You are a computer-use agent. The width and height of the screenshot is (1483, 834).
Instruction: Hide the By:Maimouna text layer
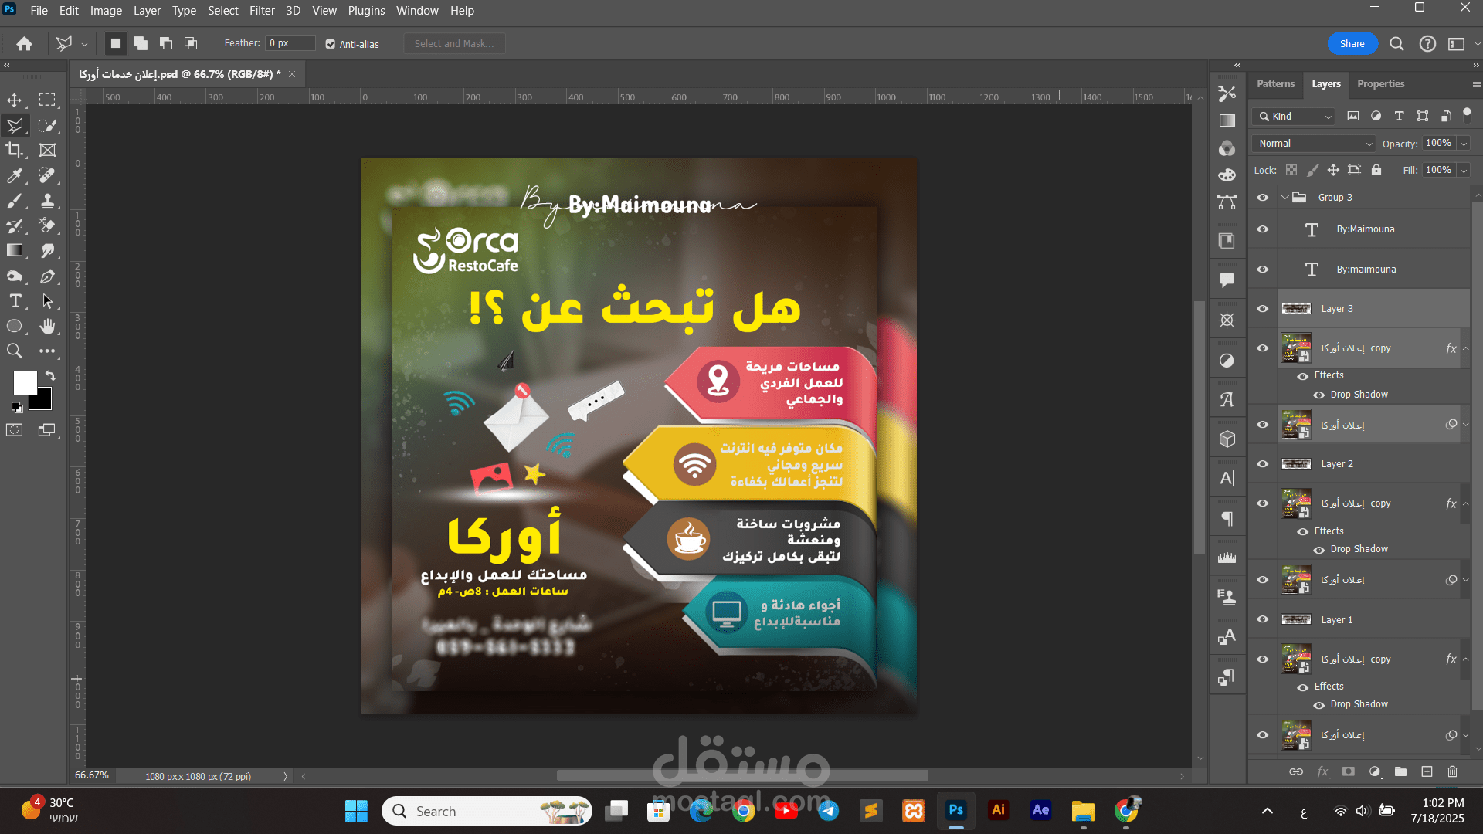1263,229
